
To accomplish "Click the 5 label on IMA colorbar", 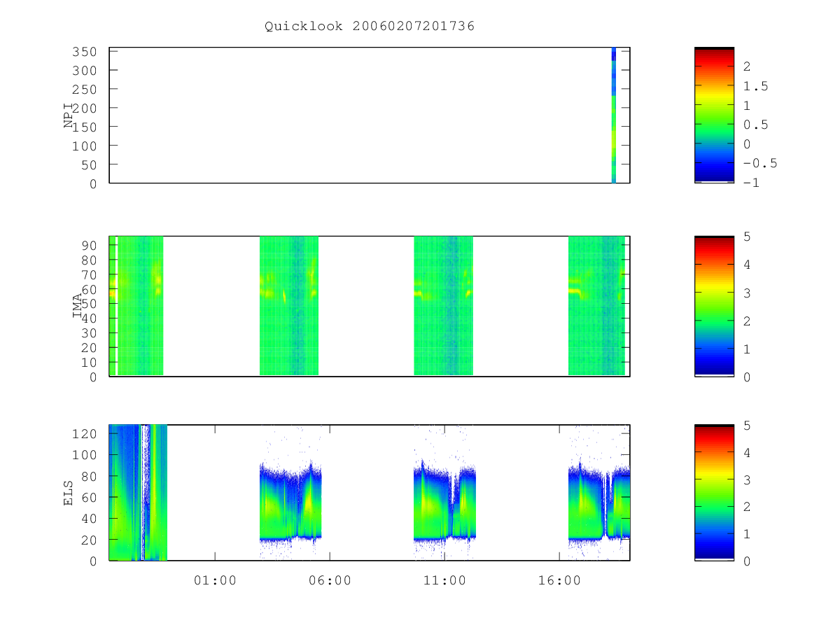I will pos(748,237).
